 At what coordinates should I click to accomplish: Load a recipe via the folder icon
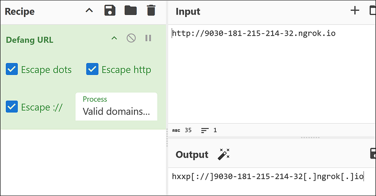pos(130,10)
